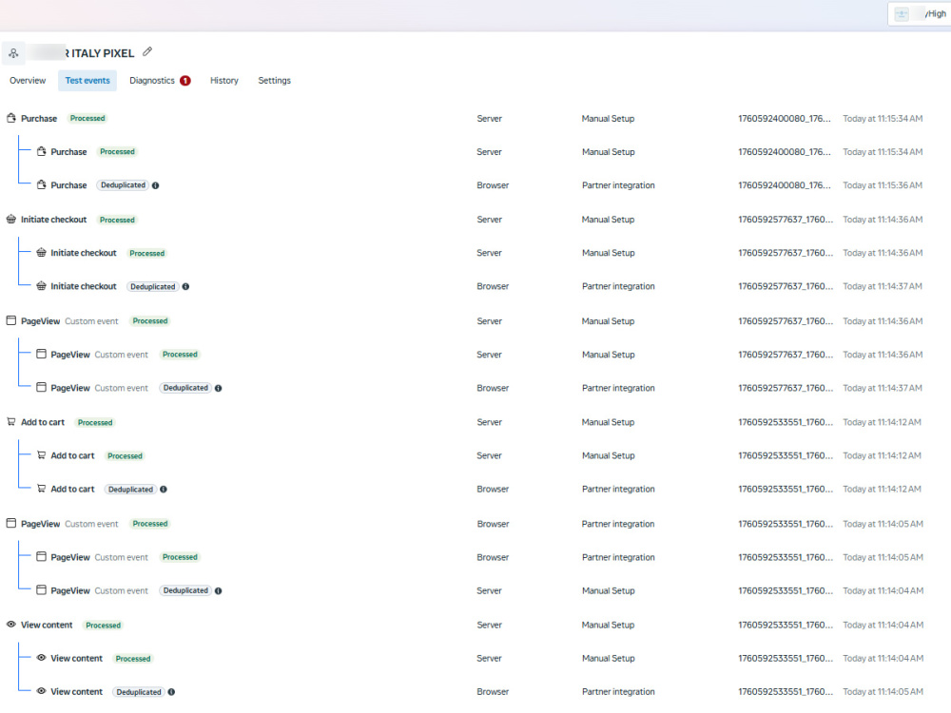Click the High filter button at top right
The width and height of the screenshot is (951, 713).
(920, 14)
